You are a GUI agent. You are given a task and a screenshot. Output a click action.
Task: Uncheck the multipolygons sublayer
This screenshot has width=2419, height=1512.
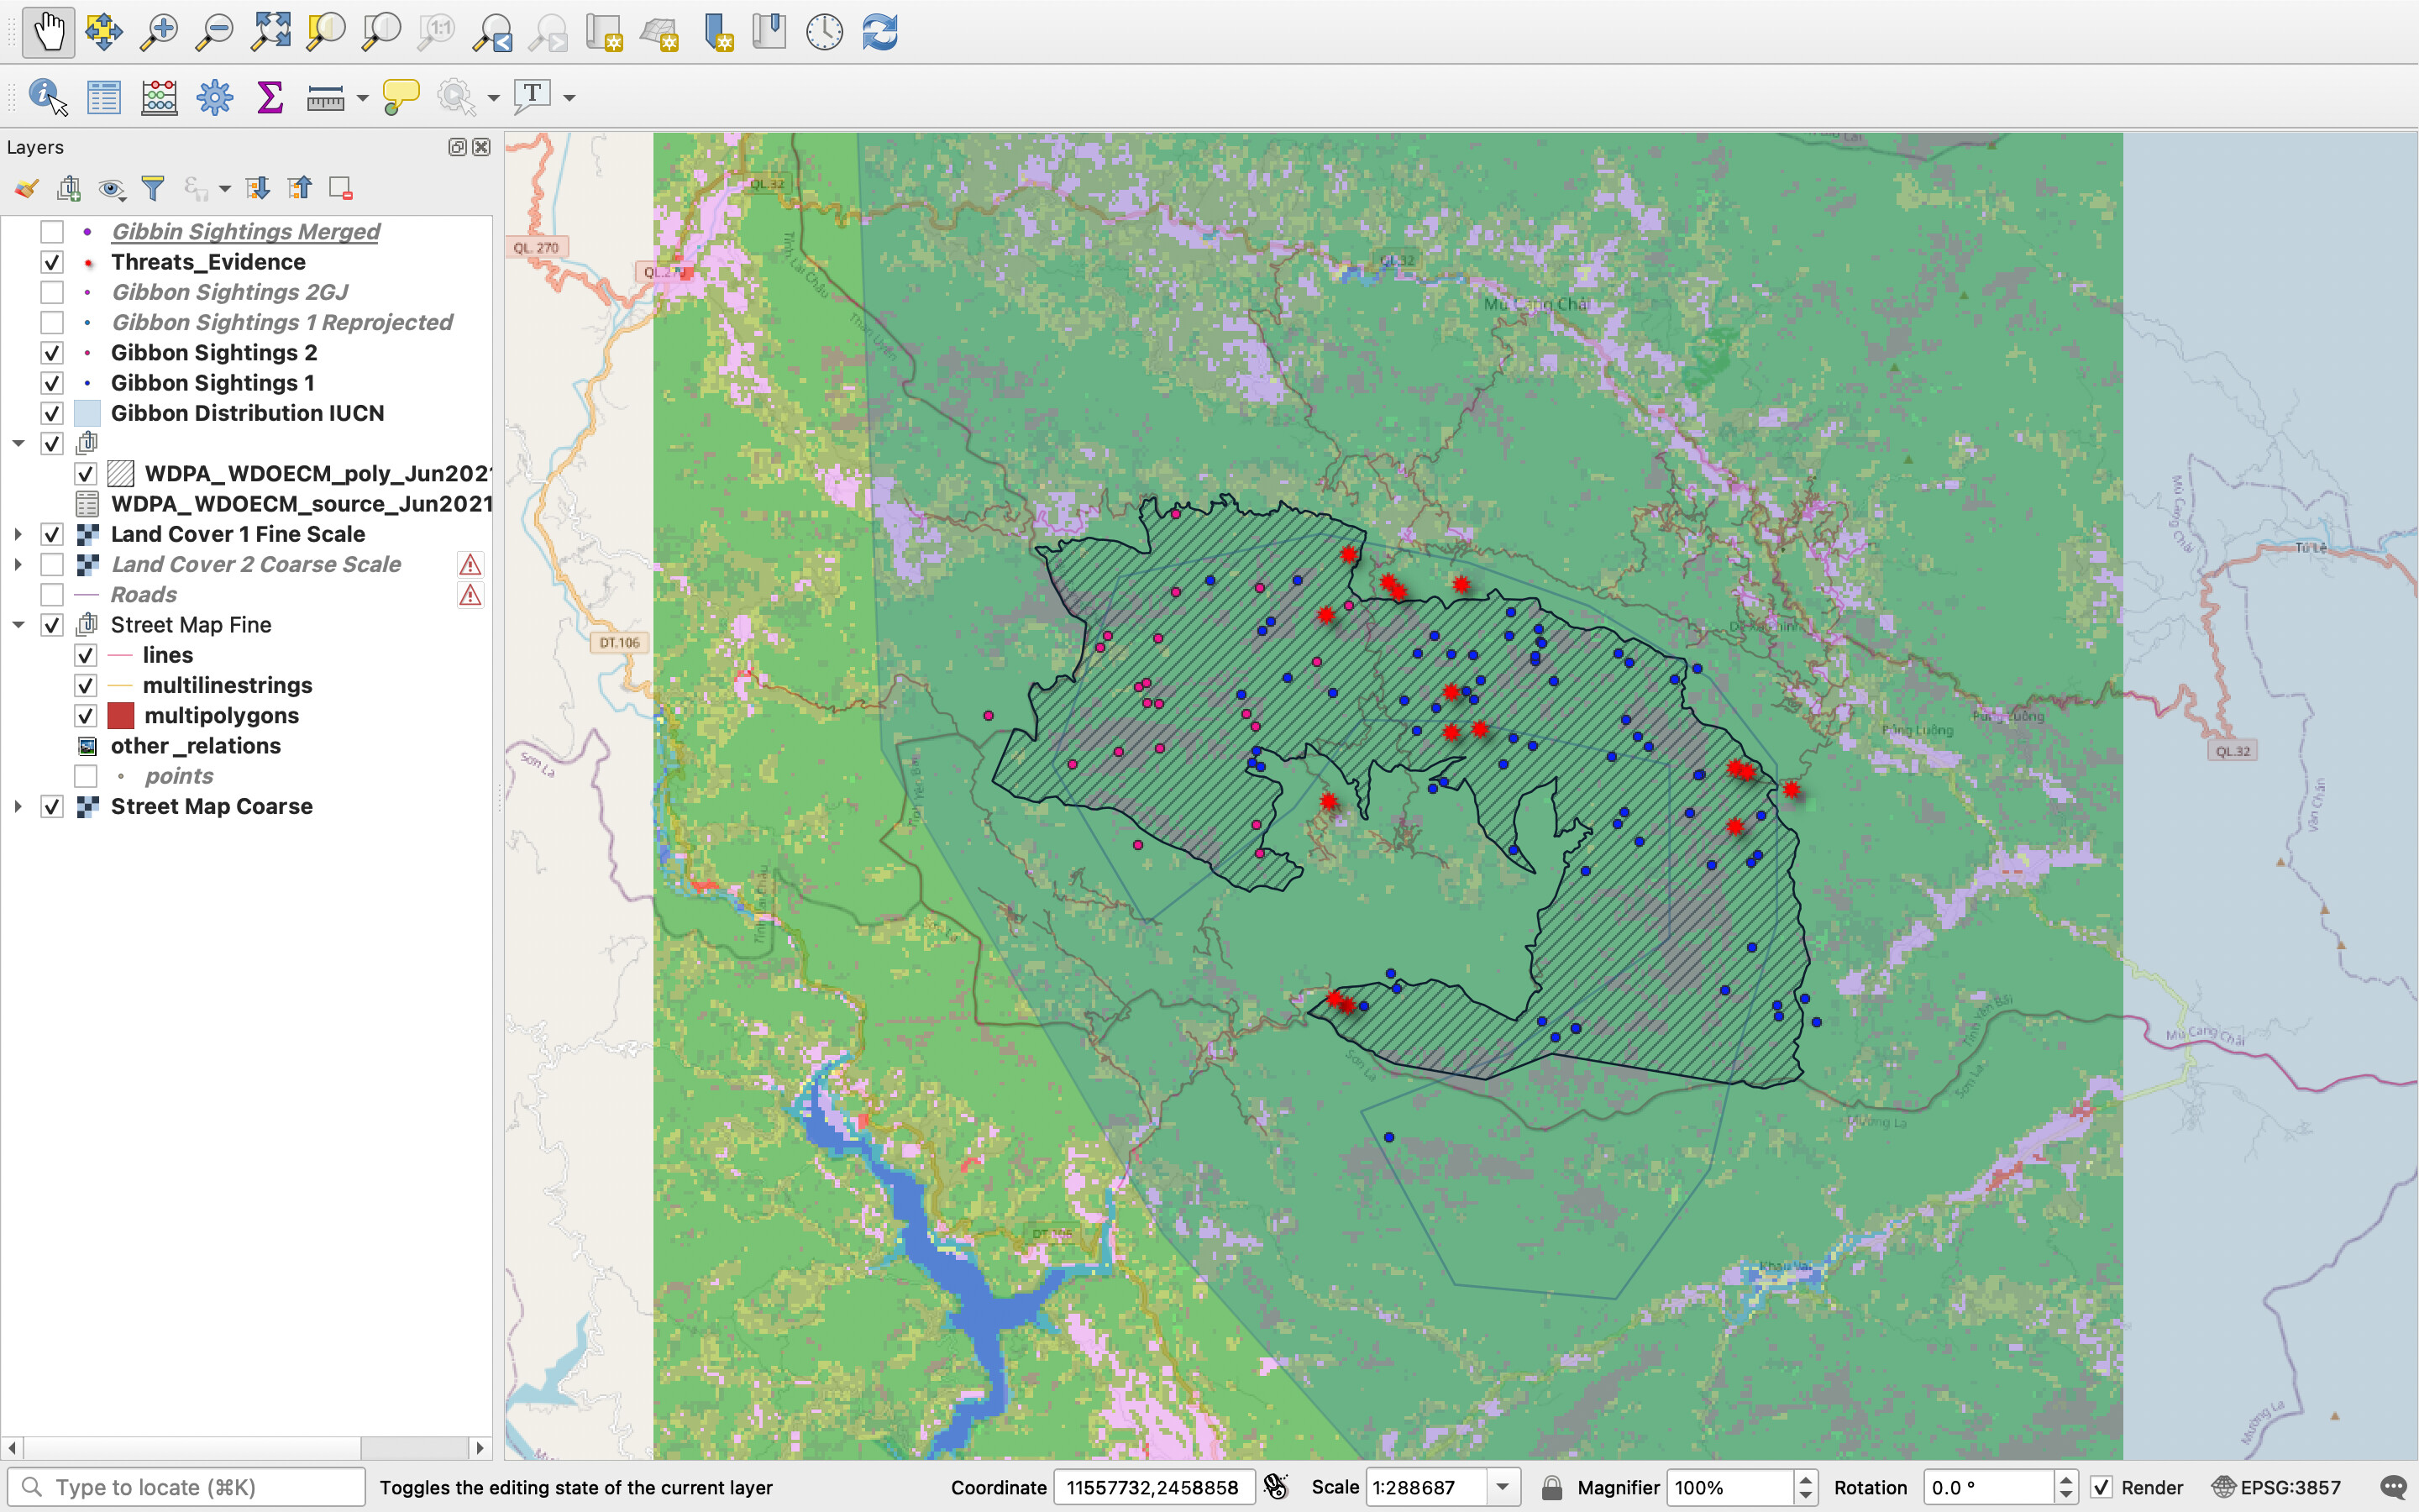point(86,716)
